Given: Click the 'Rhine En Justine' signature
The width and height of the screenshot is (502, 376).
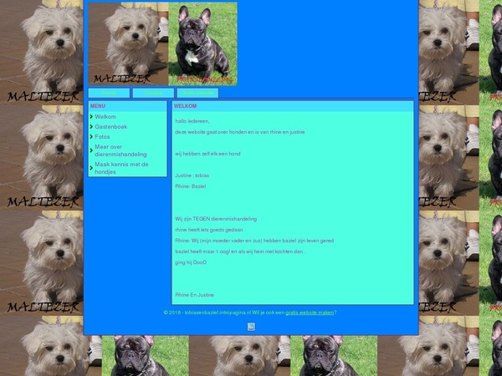Looking at the screenshot, I should [195, 295].
